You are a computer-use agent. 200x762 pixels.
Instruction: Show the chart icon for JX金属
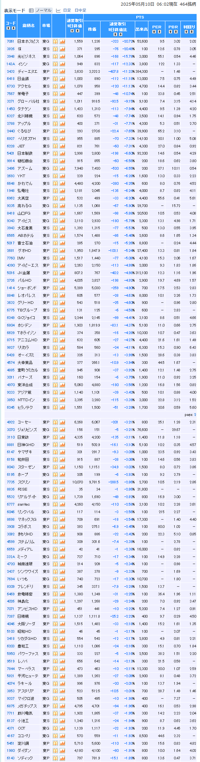(62, 273)
